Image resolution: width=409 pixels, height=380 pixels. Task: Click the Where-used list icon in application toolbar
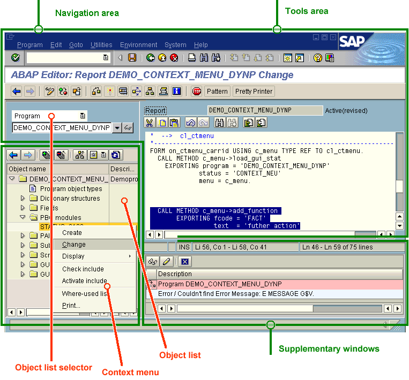point(136,92)
